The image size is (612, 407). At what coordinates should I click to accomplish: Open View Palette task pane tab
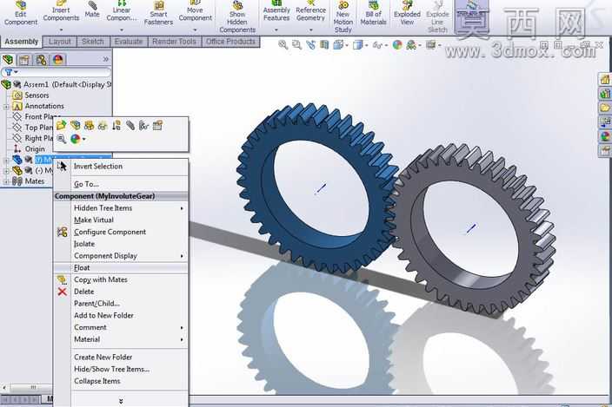(605, 122)
